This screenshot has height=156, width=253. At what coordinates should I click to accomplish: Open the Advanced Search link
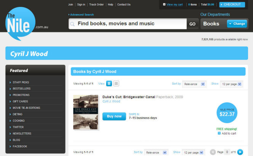tap(82, 14)
